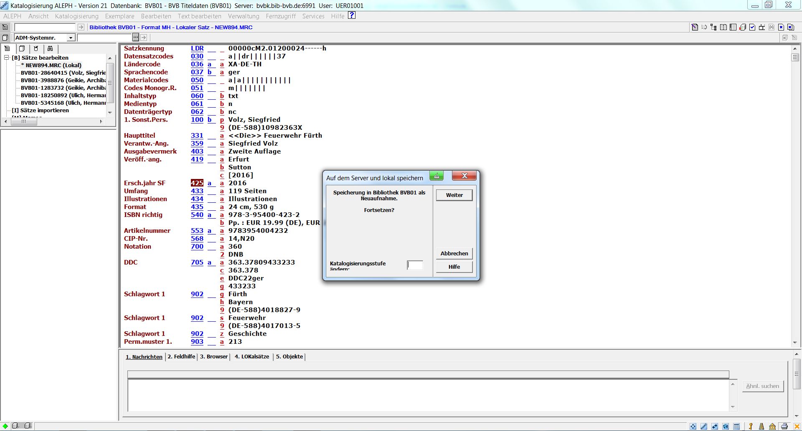The image size is (802, 431).
Task: Open the Katalogisierung menu
Action: (76, 16)
